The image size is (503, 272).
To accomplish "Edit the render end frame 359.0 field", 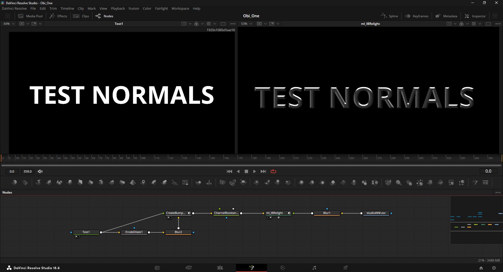I will point(28,171).
